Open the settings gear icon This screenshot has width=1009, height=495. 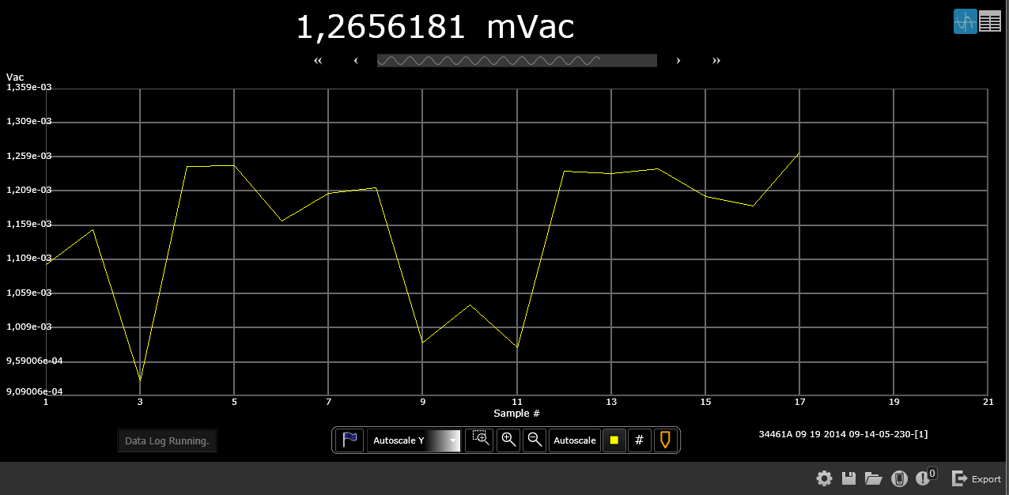click(x=824, y=478)
